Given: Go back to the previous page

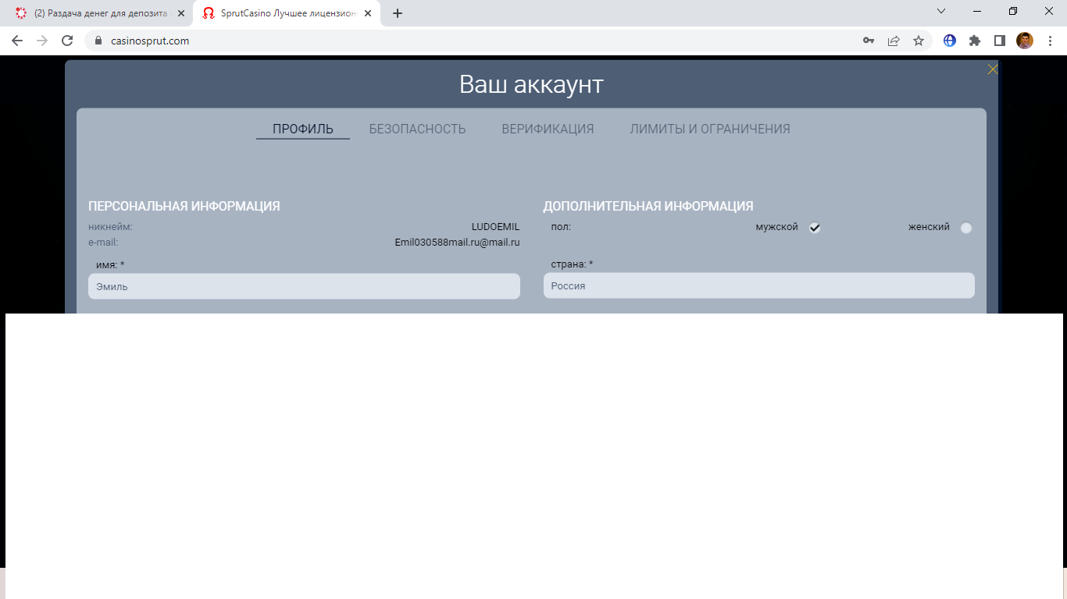Looking at the screenshot, I should click(x=17, y=41).
